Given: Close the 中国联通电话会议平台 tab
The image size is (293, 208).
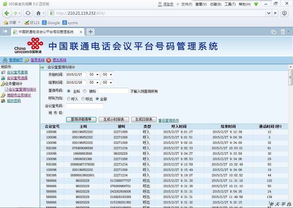Looking at the screenshot, I should coord(81,32).
